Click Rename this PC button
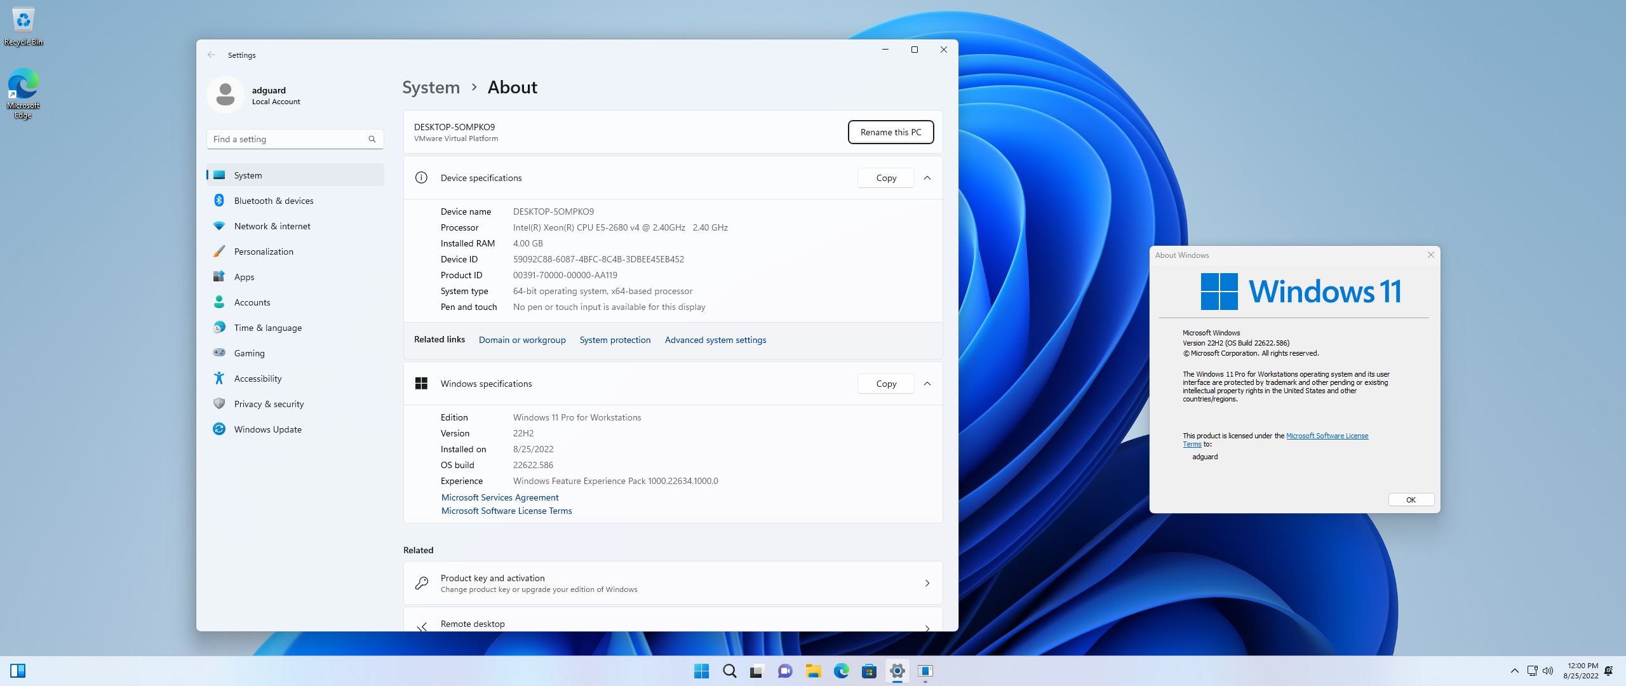 click(890, 132)
